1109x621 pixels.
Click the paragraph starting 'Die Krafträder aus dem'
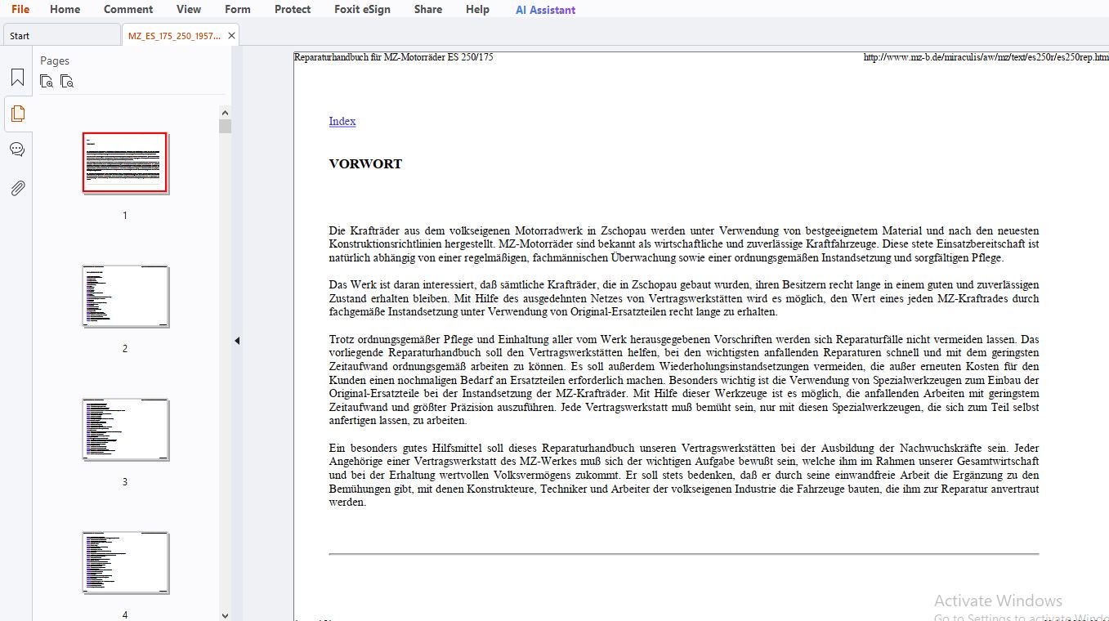click(x=684, y=244)
